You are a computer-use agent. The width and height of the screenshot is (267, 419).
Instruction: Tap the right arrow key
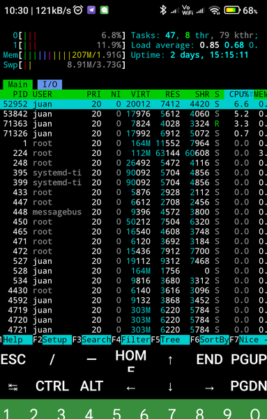pyautogui.click(x=209, y=388)
